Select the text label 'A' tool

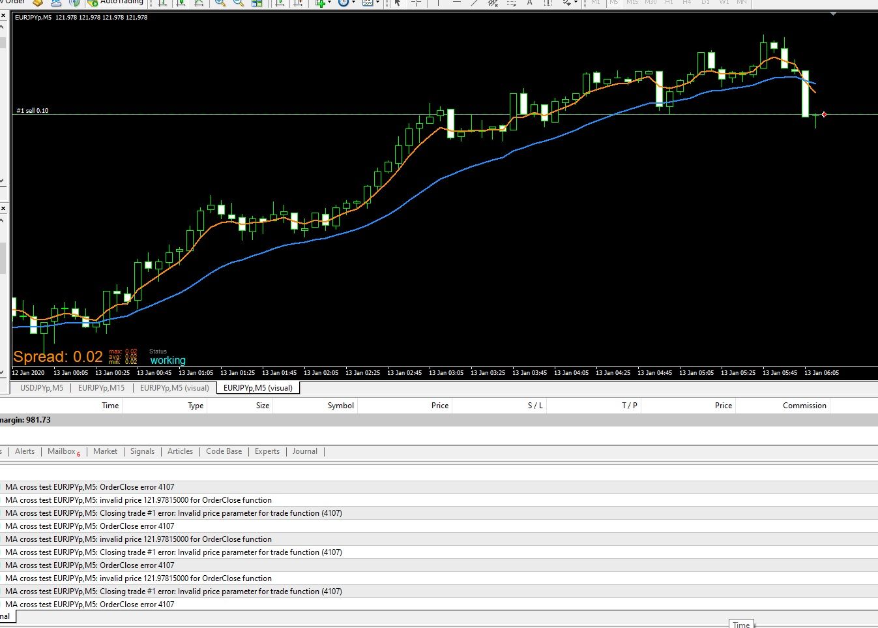[x=529, y=3]
